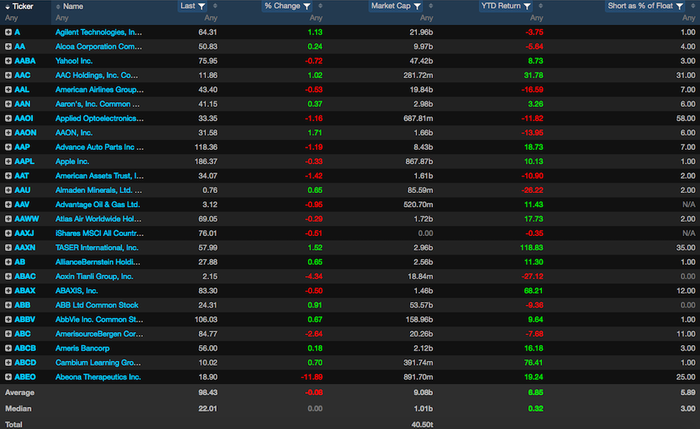Open the American Assets Trust link

(x=100, y=176)
